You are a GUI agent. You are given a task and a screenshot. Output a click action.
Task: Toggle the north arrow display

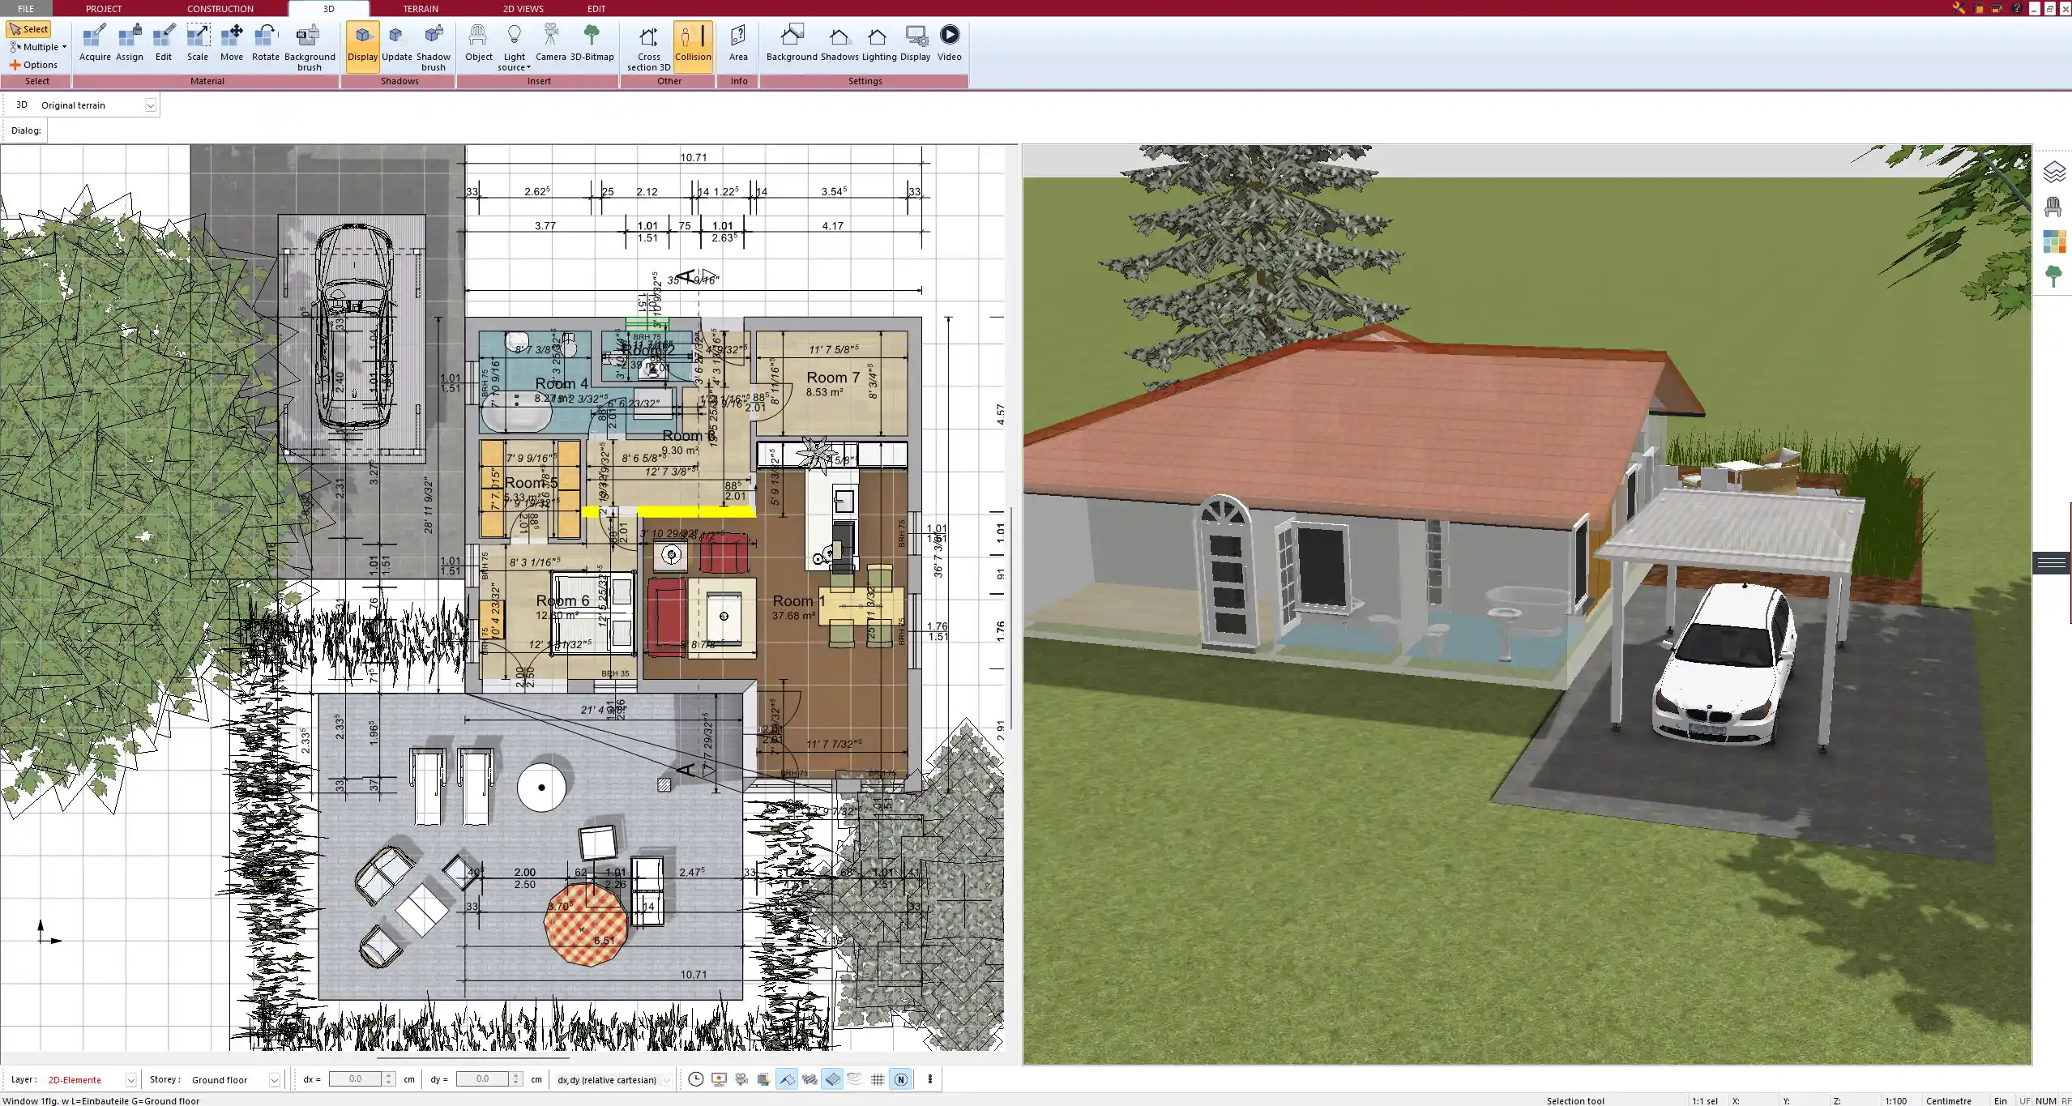point(900,1079)
